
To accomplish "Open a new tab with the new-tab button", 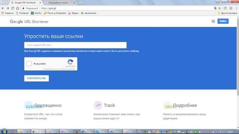I will tap(81, 3).
